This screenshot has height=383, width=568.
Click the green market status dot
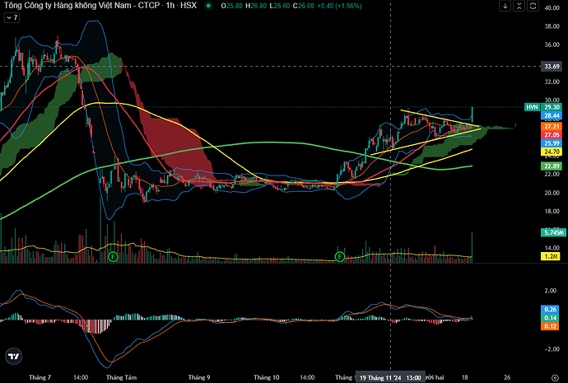pos(208,6)
